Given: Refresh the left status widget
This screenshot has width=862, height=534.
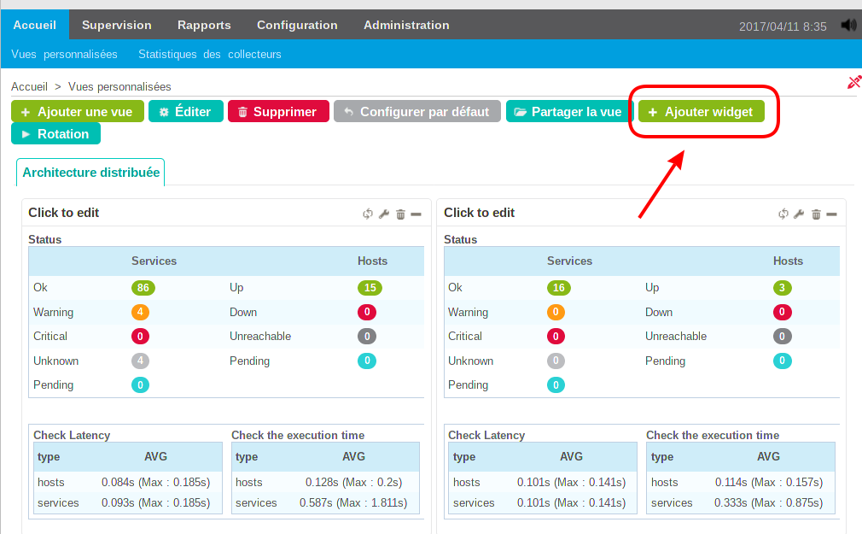Looking at the screenshot, I should click(x=368, y=214).
